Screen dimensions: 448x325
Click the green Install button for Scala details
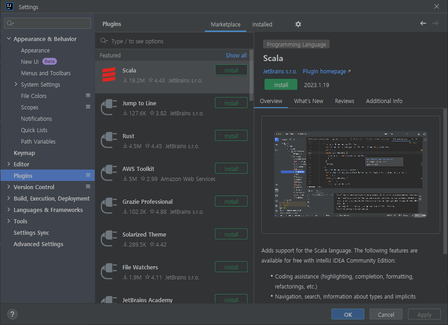pos(281,85)
